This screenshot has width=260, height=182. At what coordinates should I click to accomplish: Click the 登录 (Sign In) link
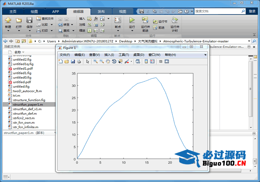tap(252, 11)
